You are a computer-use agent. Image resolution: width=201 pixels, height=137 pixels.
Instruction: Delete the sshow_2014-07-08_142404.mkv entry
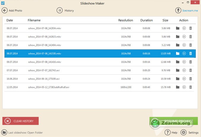coord(191,45)
